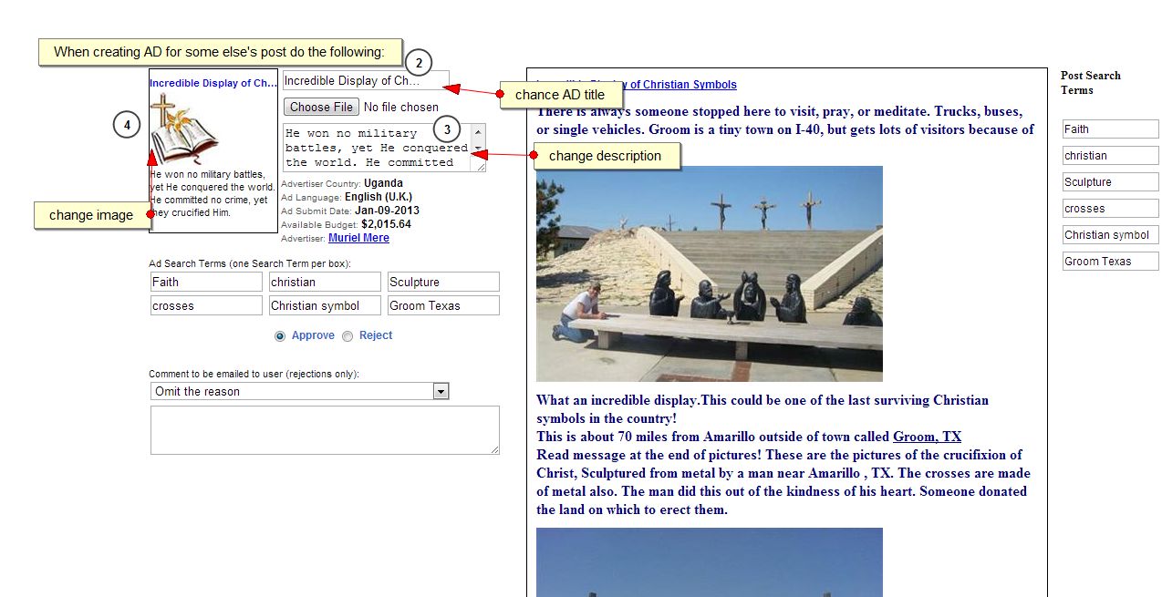Viewport: 1162px width, 597px height.
Task: Click the rejection comment text area
Action: tap(325, 429)
